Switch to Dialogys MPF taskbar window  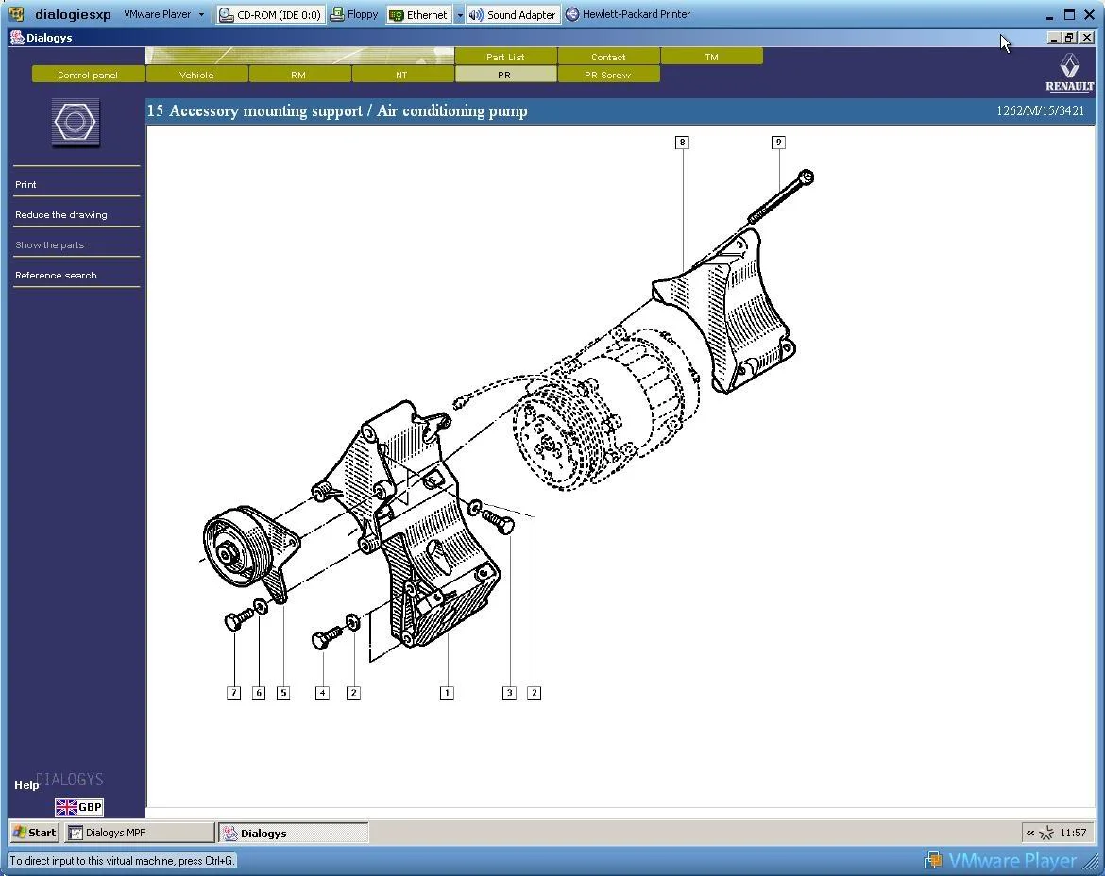(140, 833)
